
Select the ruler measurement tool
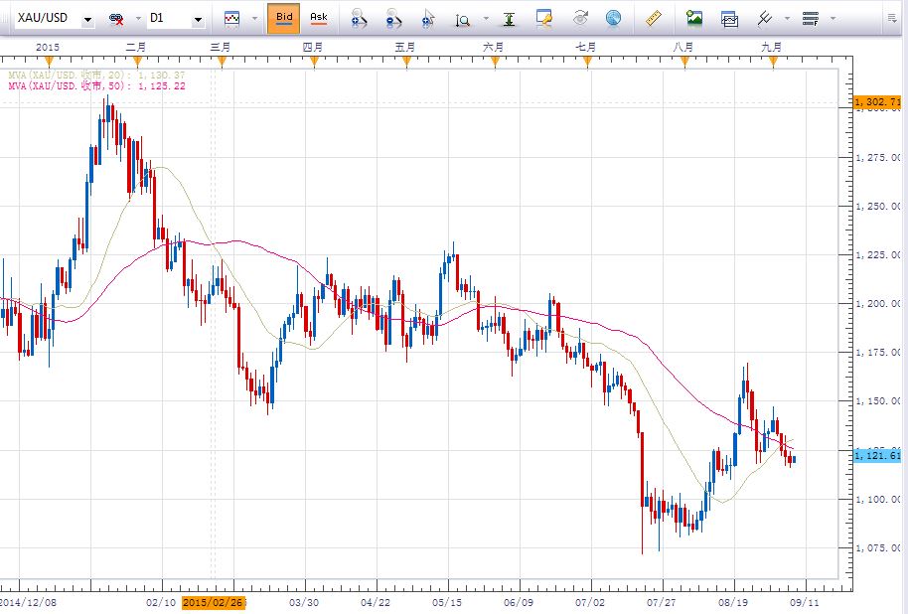pyautogui.click(x=653, y=18)
